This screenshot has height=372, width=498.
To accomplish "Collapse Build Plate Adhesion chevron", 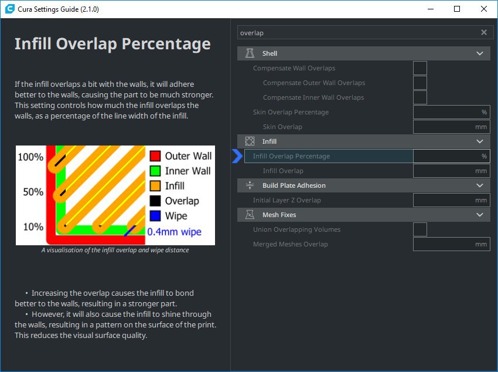I will (x=480, y=185).
